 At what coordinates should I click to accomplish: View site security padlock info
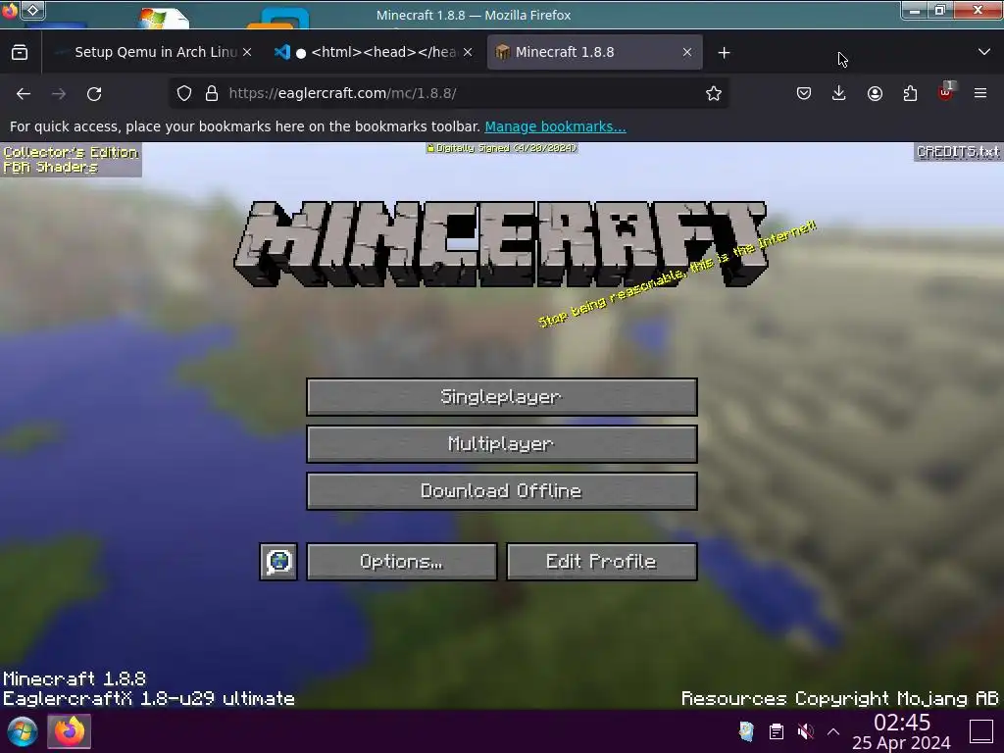pyautogui.click(x=212, y=93)
